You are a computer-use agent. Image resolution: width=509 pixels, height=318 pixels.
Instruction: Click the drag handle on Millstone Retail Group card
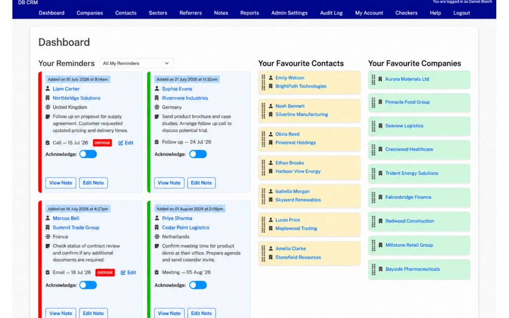pyautogui.click(x=373, y=245)
